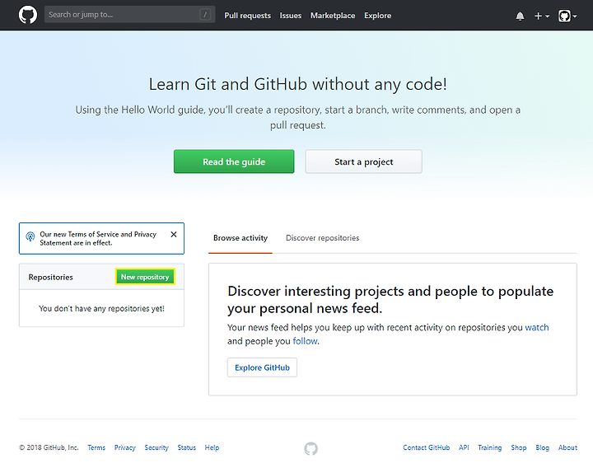Open the user avatar profile menu
Image resolution: width=593 pixels, height=463 pixels.
coord(567,16)
